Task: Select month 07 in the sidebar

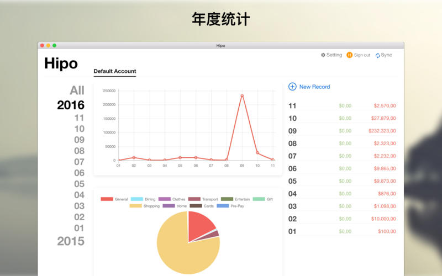Action: 79,162
